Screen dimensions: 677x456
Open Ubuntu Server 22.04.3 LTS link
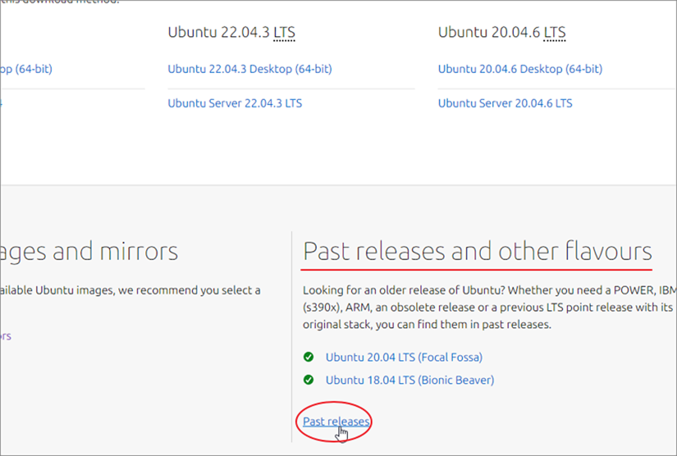tap(235, 103)
